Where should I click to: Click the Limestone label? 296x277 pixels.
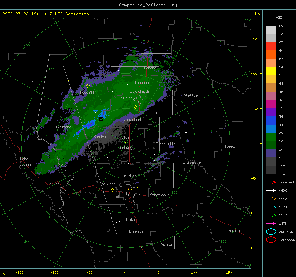[x=62, y=127]
